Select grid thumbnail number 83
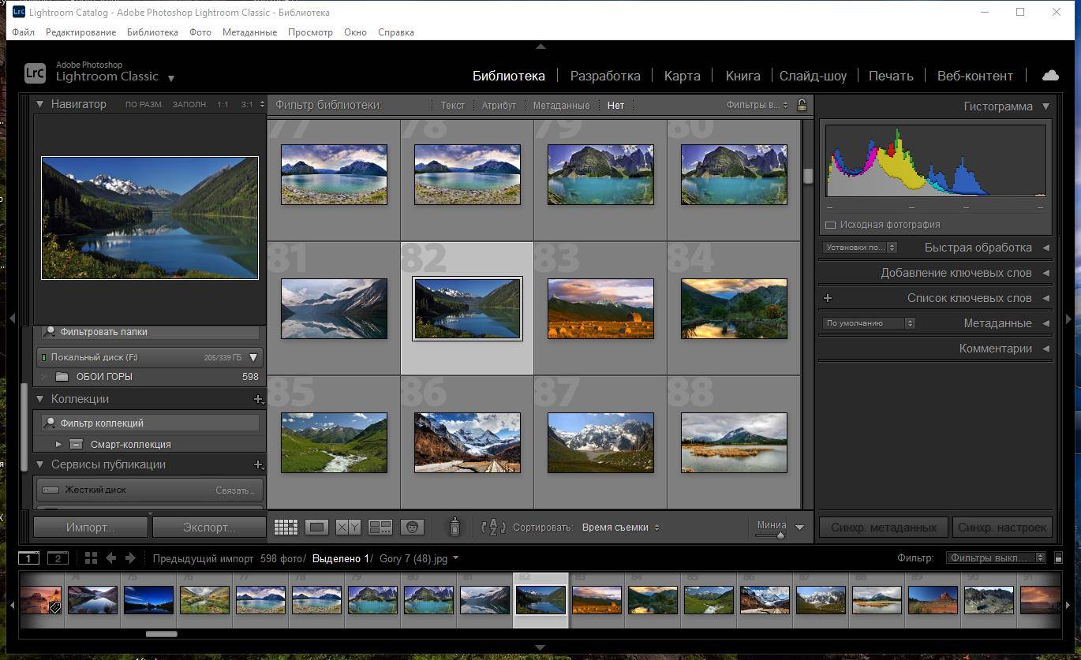Screen dimensions: 1081x660 [600, 308]
